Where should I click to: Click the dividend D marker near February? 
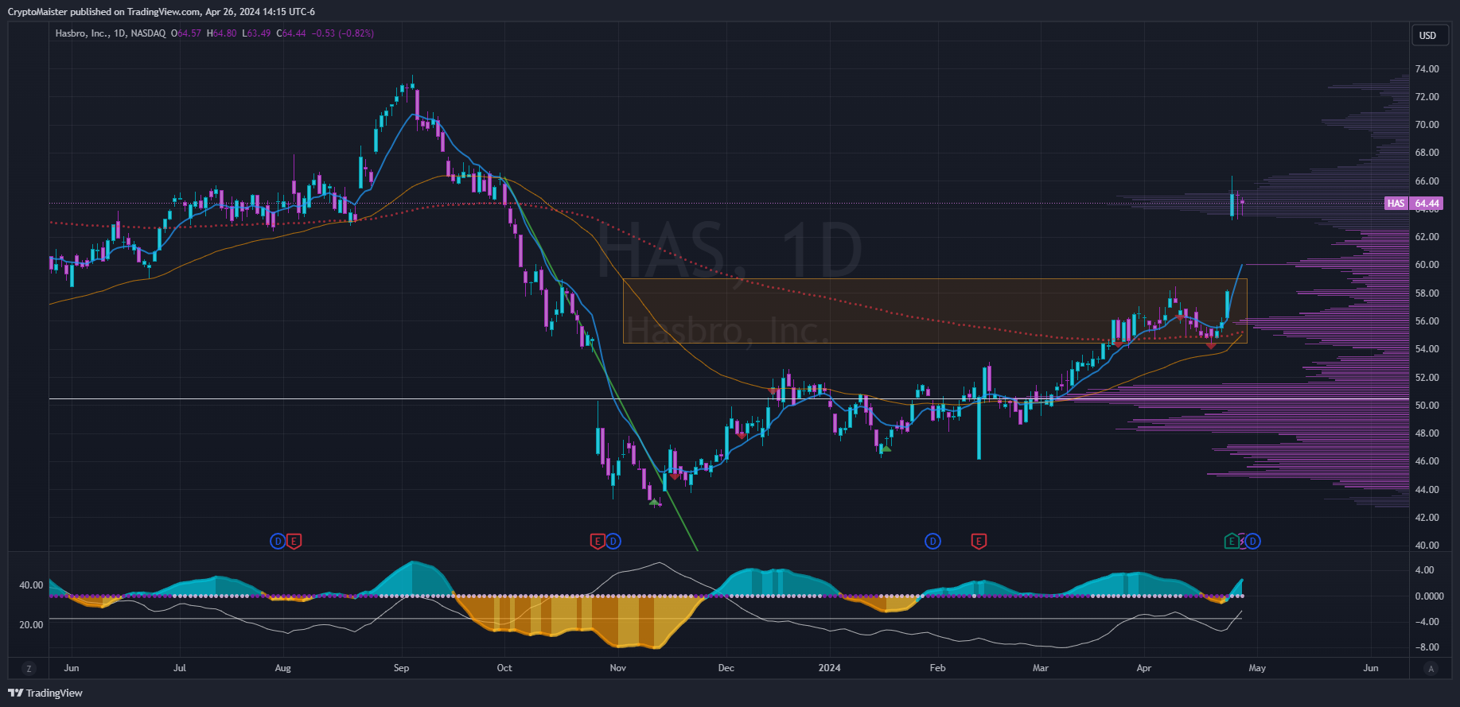point(932,542)
